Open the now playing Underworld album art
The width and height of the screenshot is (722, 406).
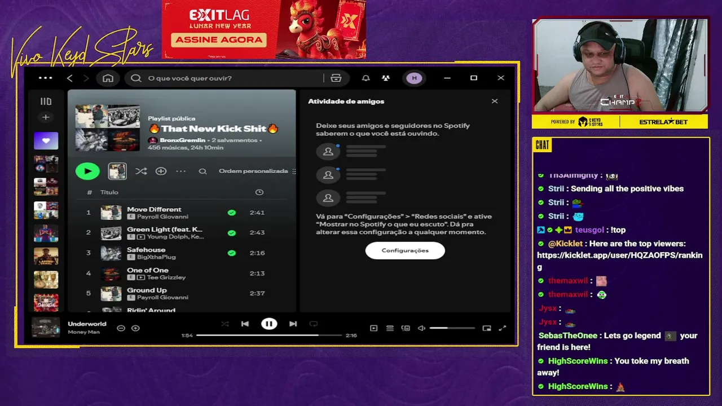point(46,328)
